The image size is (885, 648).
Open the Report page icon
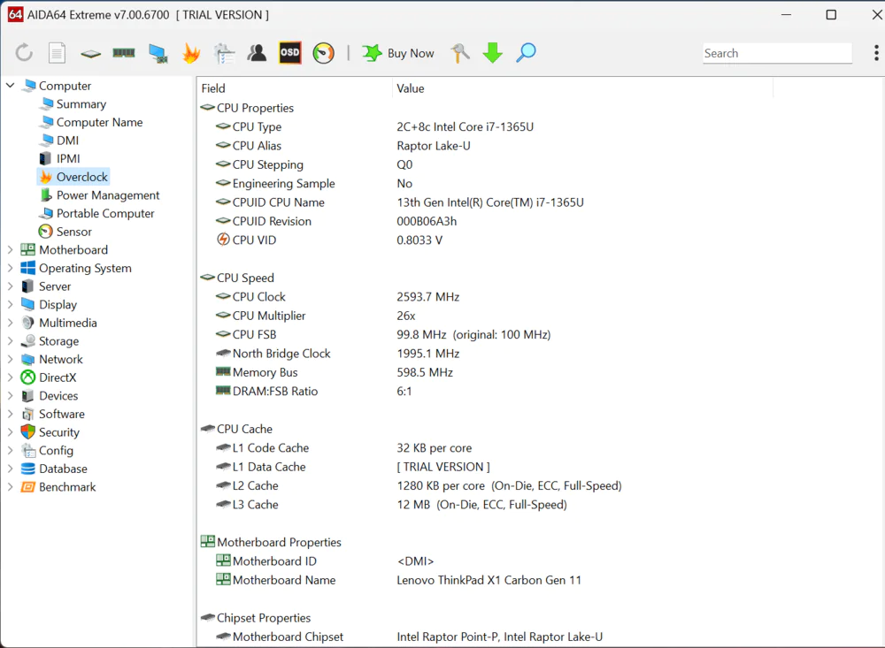pyautogui.click(x=57, y=53)
